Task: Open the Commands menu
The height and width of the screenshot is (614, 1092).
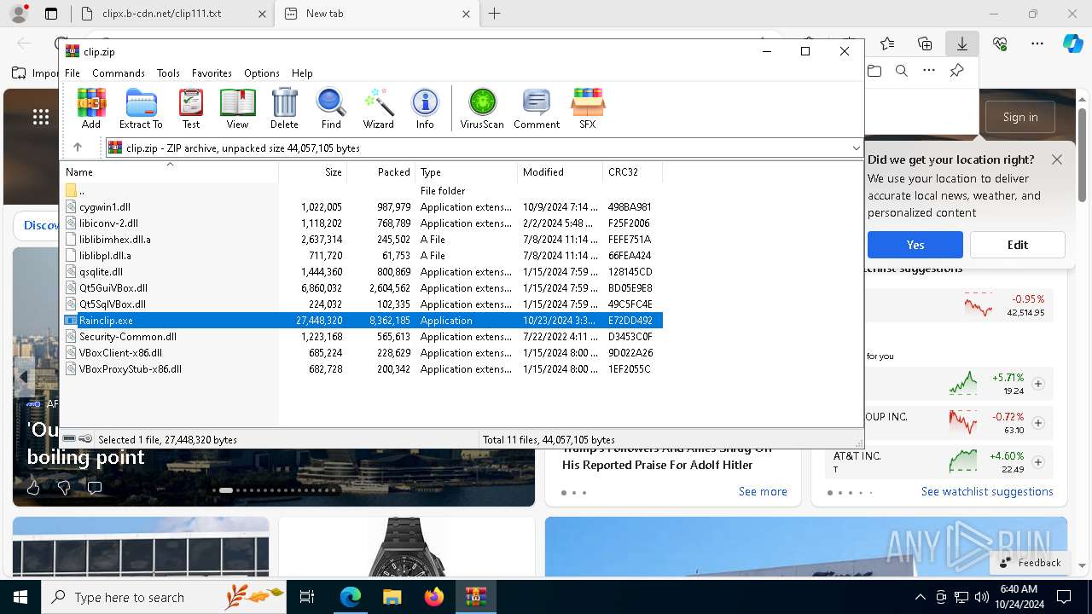Action: point(119,73)
